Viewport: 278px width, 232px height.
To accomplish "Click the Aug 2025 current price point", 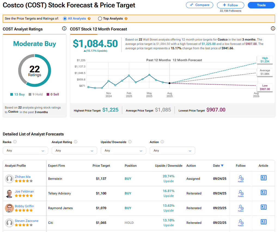I will 169,83.
